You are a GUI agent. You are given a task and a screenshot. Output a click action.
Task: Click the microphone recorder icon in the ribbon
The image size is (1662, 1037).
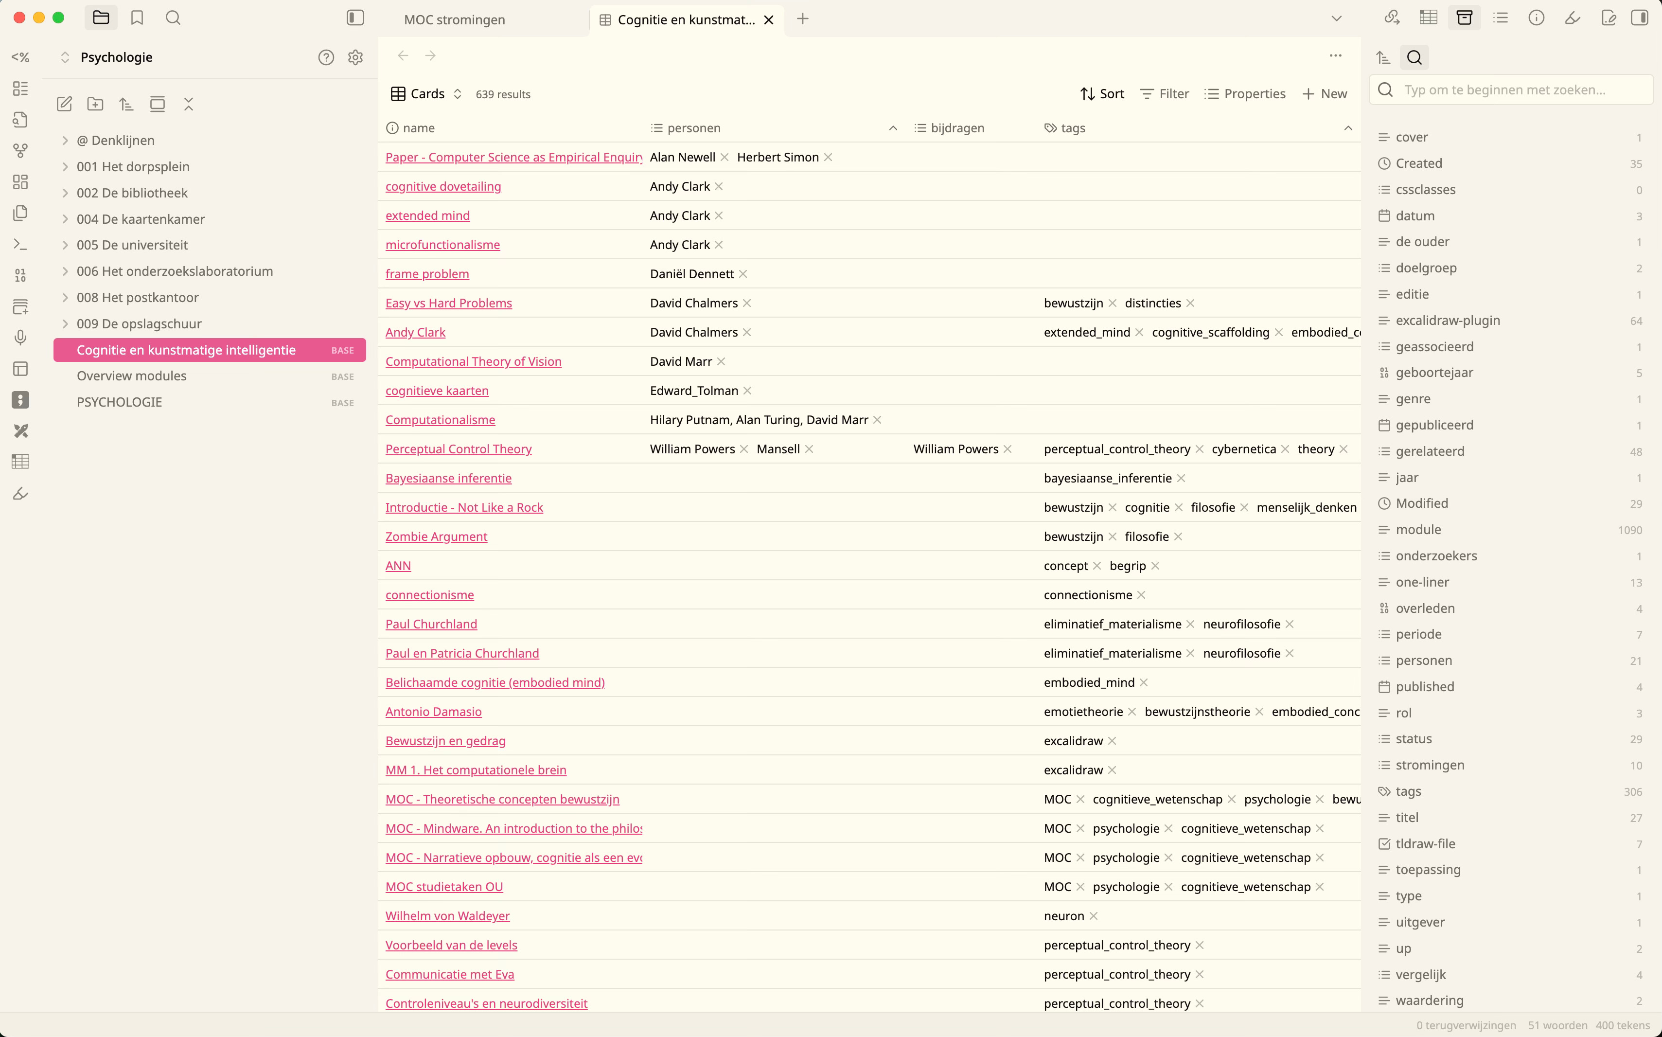point(20,338)
